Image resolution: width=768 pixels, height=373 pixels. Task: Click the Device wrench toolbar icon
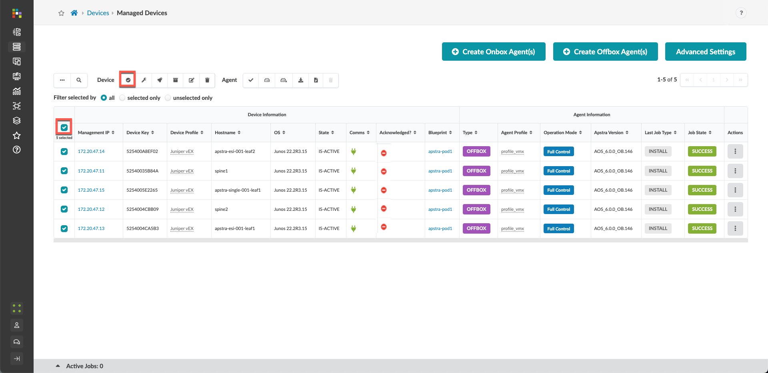point(144,80)
